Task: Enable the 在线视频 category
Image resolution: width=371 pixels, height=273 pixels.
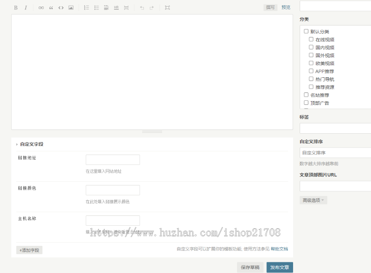Action: click(x=311, y=39)
